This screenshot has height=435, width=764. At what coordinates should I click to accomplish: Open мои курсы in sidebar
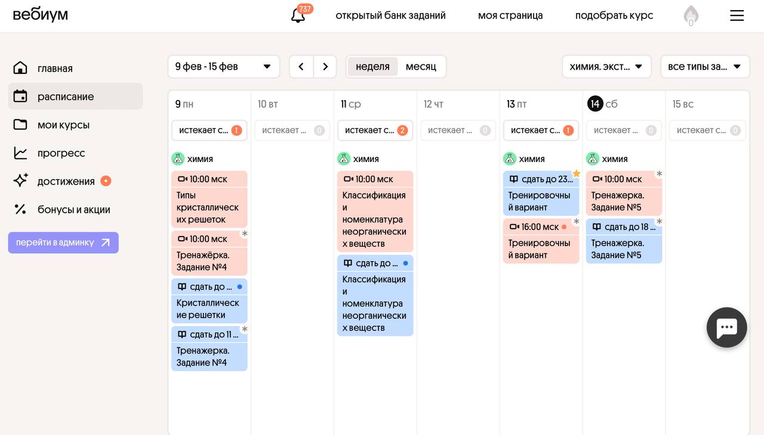pyautogui.click(x=63, y=125)
